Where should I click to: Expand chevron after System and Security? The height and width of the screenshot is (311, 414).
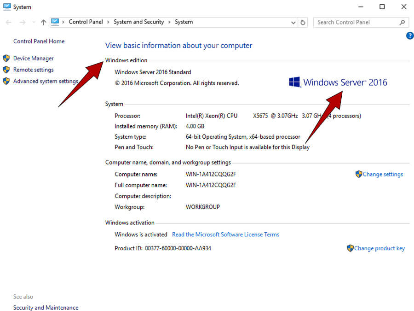point(169,22)
